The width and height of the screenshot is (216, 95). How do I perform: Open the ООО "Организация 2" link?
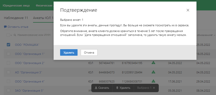30,63
